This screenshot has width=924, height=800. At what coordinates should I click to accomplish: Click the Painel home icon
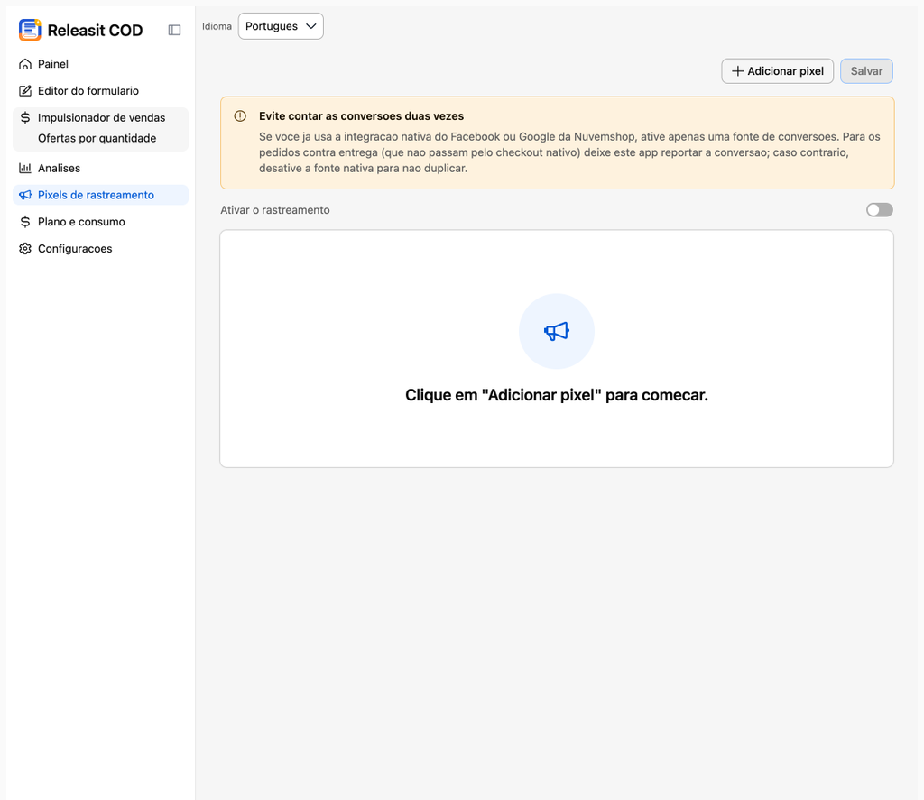point(24,64)
